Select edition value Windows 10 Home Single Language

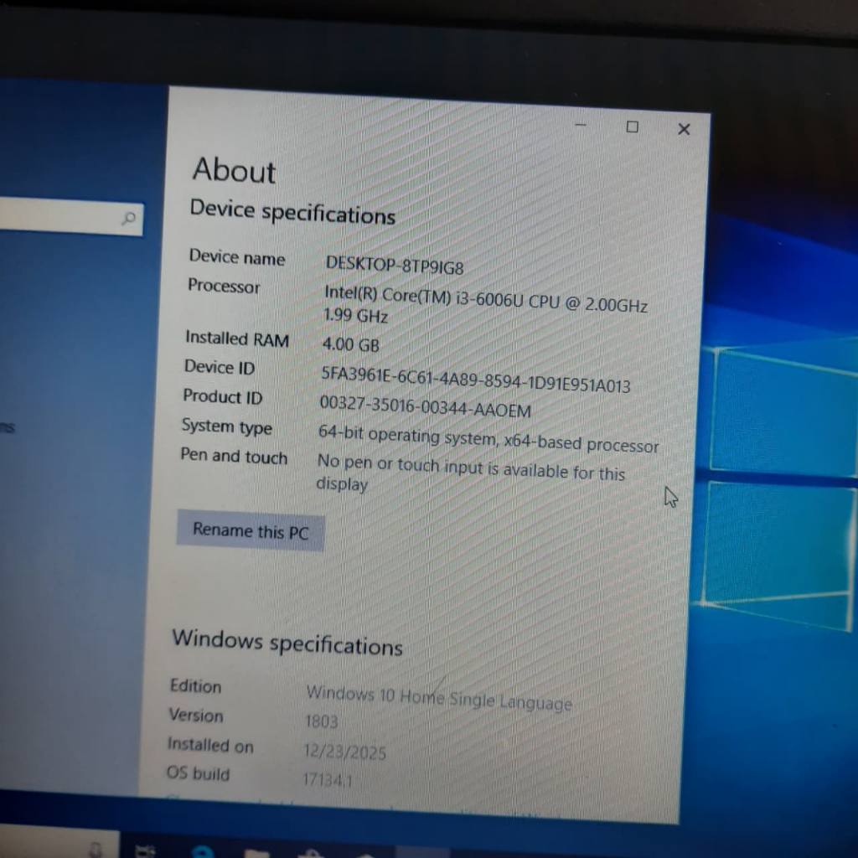439,698
